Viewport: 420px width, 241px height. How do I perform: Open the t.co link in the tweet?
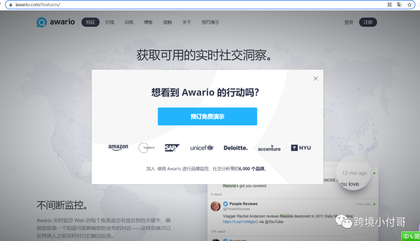[x=241, y=222]
